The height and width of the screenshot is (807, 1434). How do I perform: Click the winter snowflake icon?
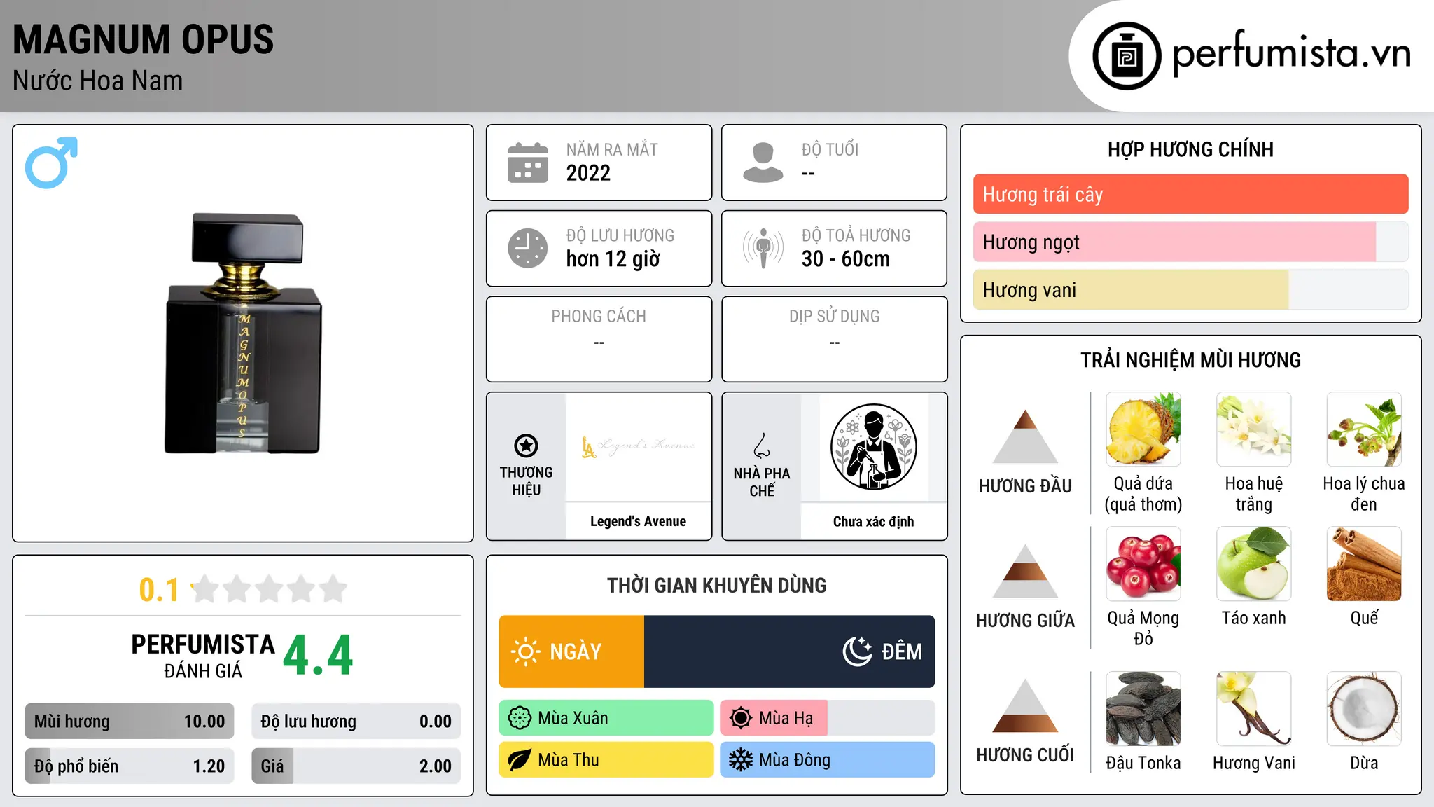tap(741, 760)
